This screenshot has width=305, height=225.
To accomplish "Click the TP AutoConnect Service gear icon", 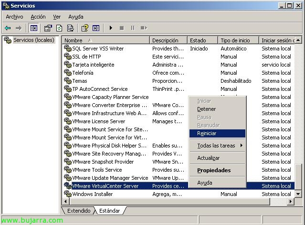I will point(67,89).
